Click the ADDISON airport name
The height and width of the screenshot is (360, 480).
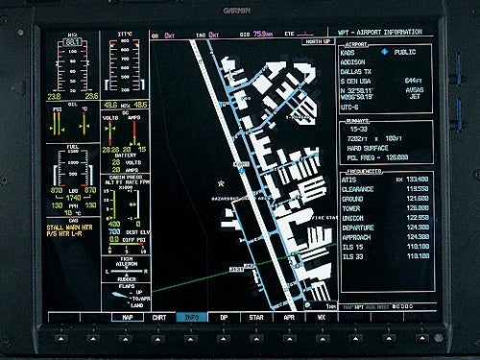tap(352, 62)
